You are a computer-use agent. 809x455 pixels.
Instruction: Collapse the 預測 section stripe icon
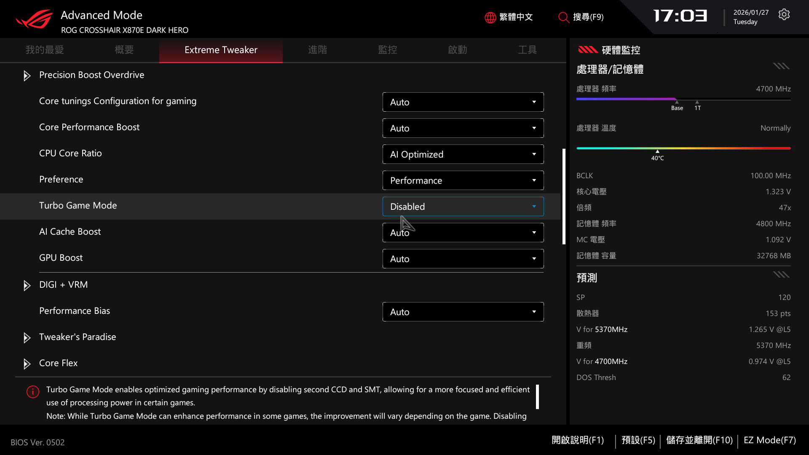(x=781, y=275)
